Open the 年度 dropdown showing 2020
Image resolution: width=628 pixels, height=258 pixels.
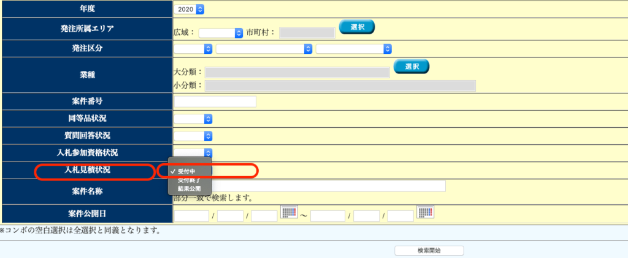click(x=189, y=9)
